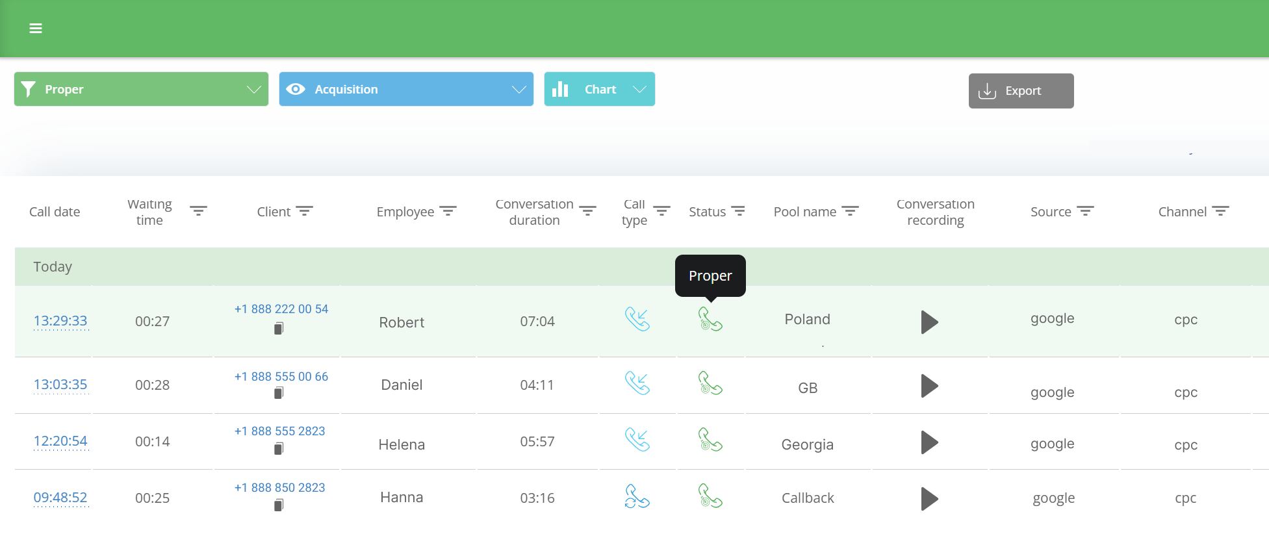Play Helena's conversation recording
1269x534 pixels.
[929, 442]
